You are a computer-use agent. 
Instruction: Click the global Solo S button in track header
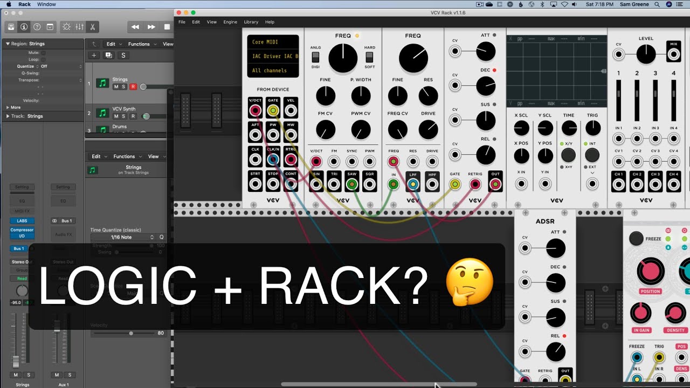(123, 55)
